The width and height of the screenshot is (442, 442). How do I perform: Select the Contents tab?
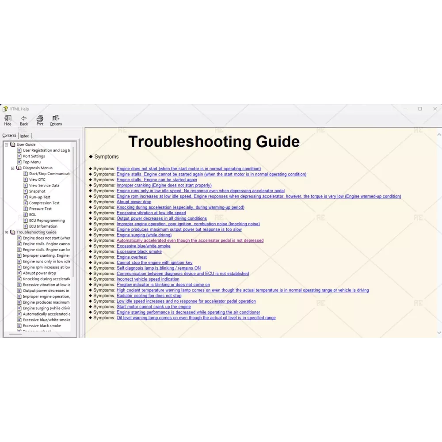click(9, 136)
